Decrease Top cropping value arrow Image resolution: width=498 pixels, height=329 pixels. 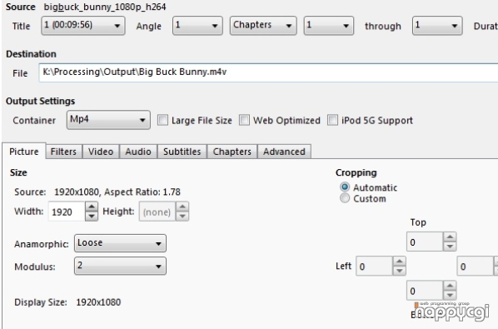coord(450,247)
